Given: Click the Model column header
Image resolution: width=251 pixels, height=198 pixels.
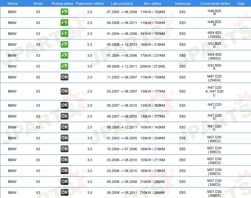Looking at the screenshot, I should (x=38, y=4).
